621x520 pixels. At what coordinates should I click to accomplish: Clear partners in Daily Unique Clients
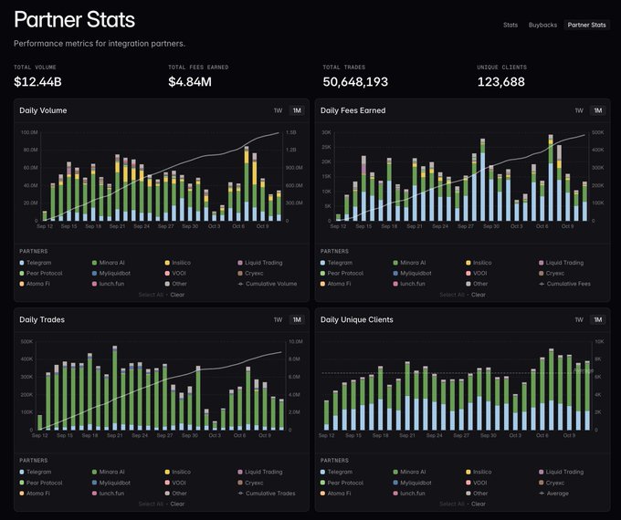tap(479, 504)
